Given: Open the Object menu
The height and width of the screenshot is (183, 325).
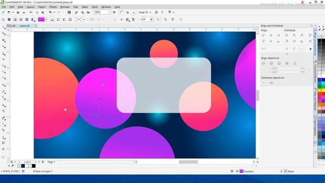Looking at the screenshot, I should pos(42,7).
